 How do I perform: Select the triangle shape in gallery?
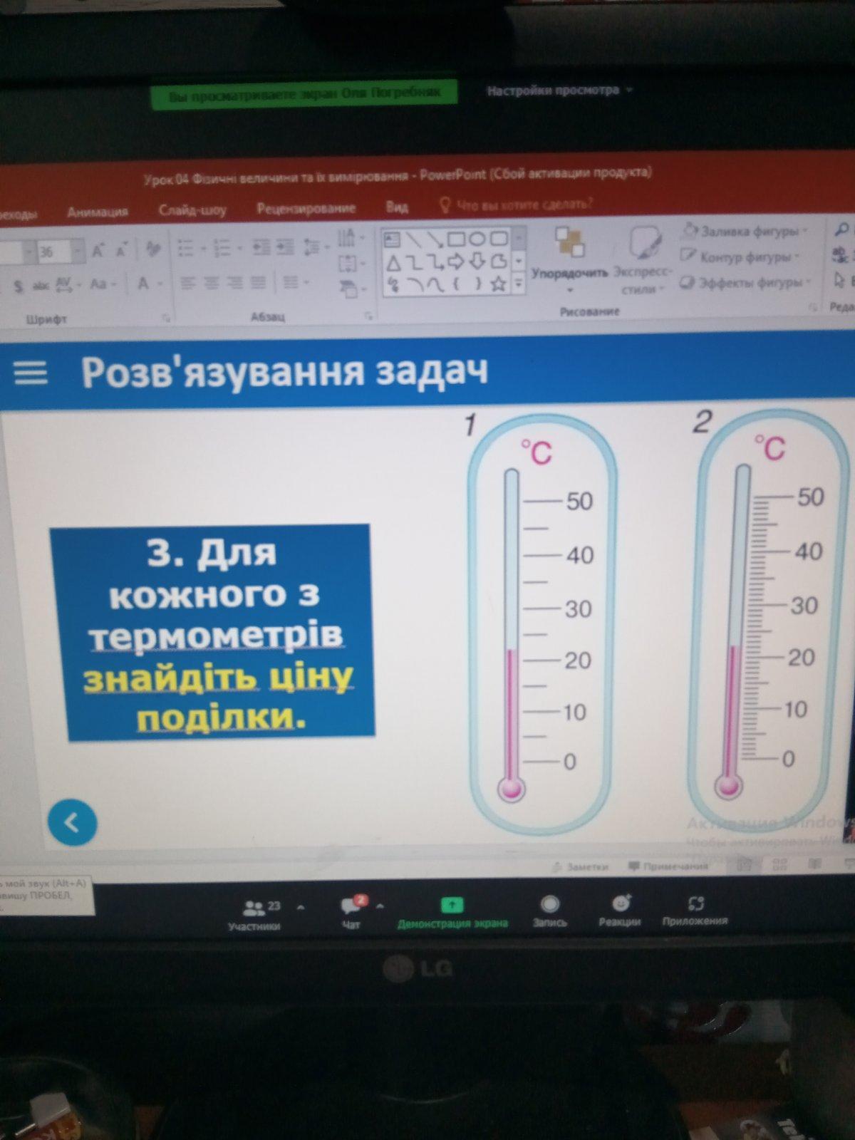393,264
